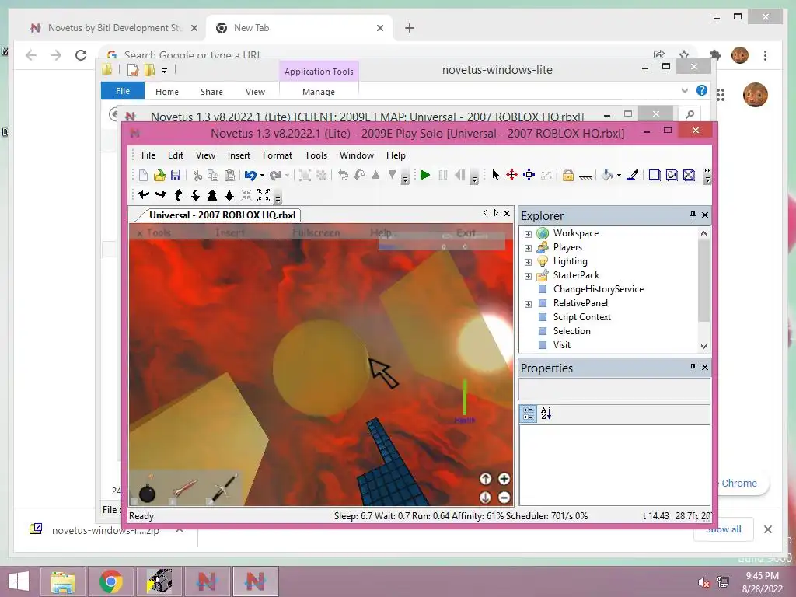
Task: Click in-game Fullscreen button
Action: point(316,232)
